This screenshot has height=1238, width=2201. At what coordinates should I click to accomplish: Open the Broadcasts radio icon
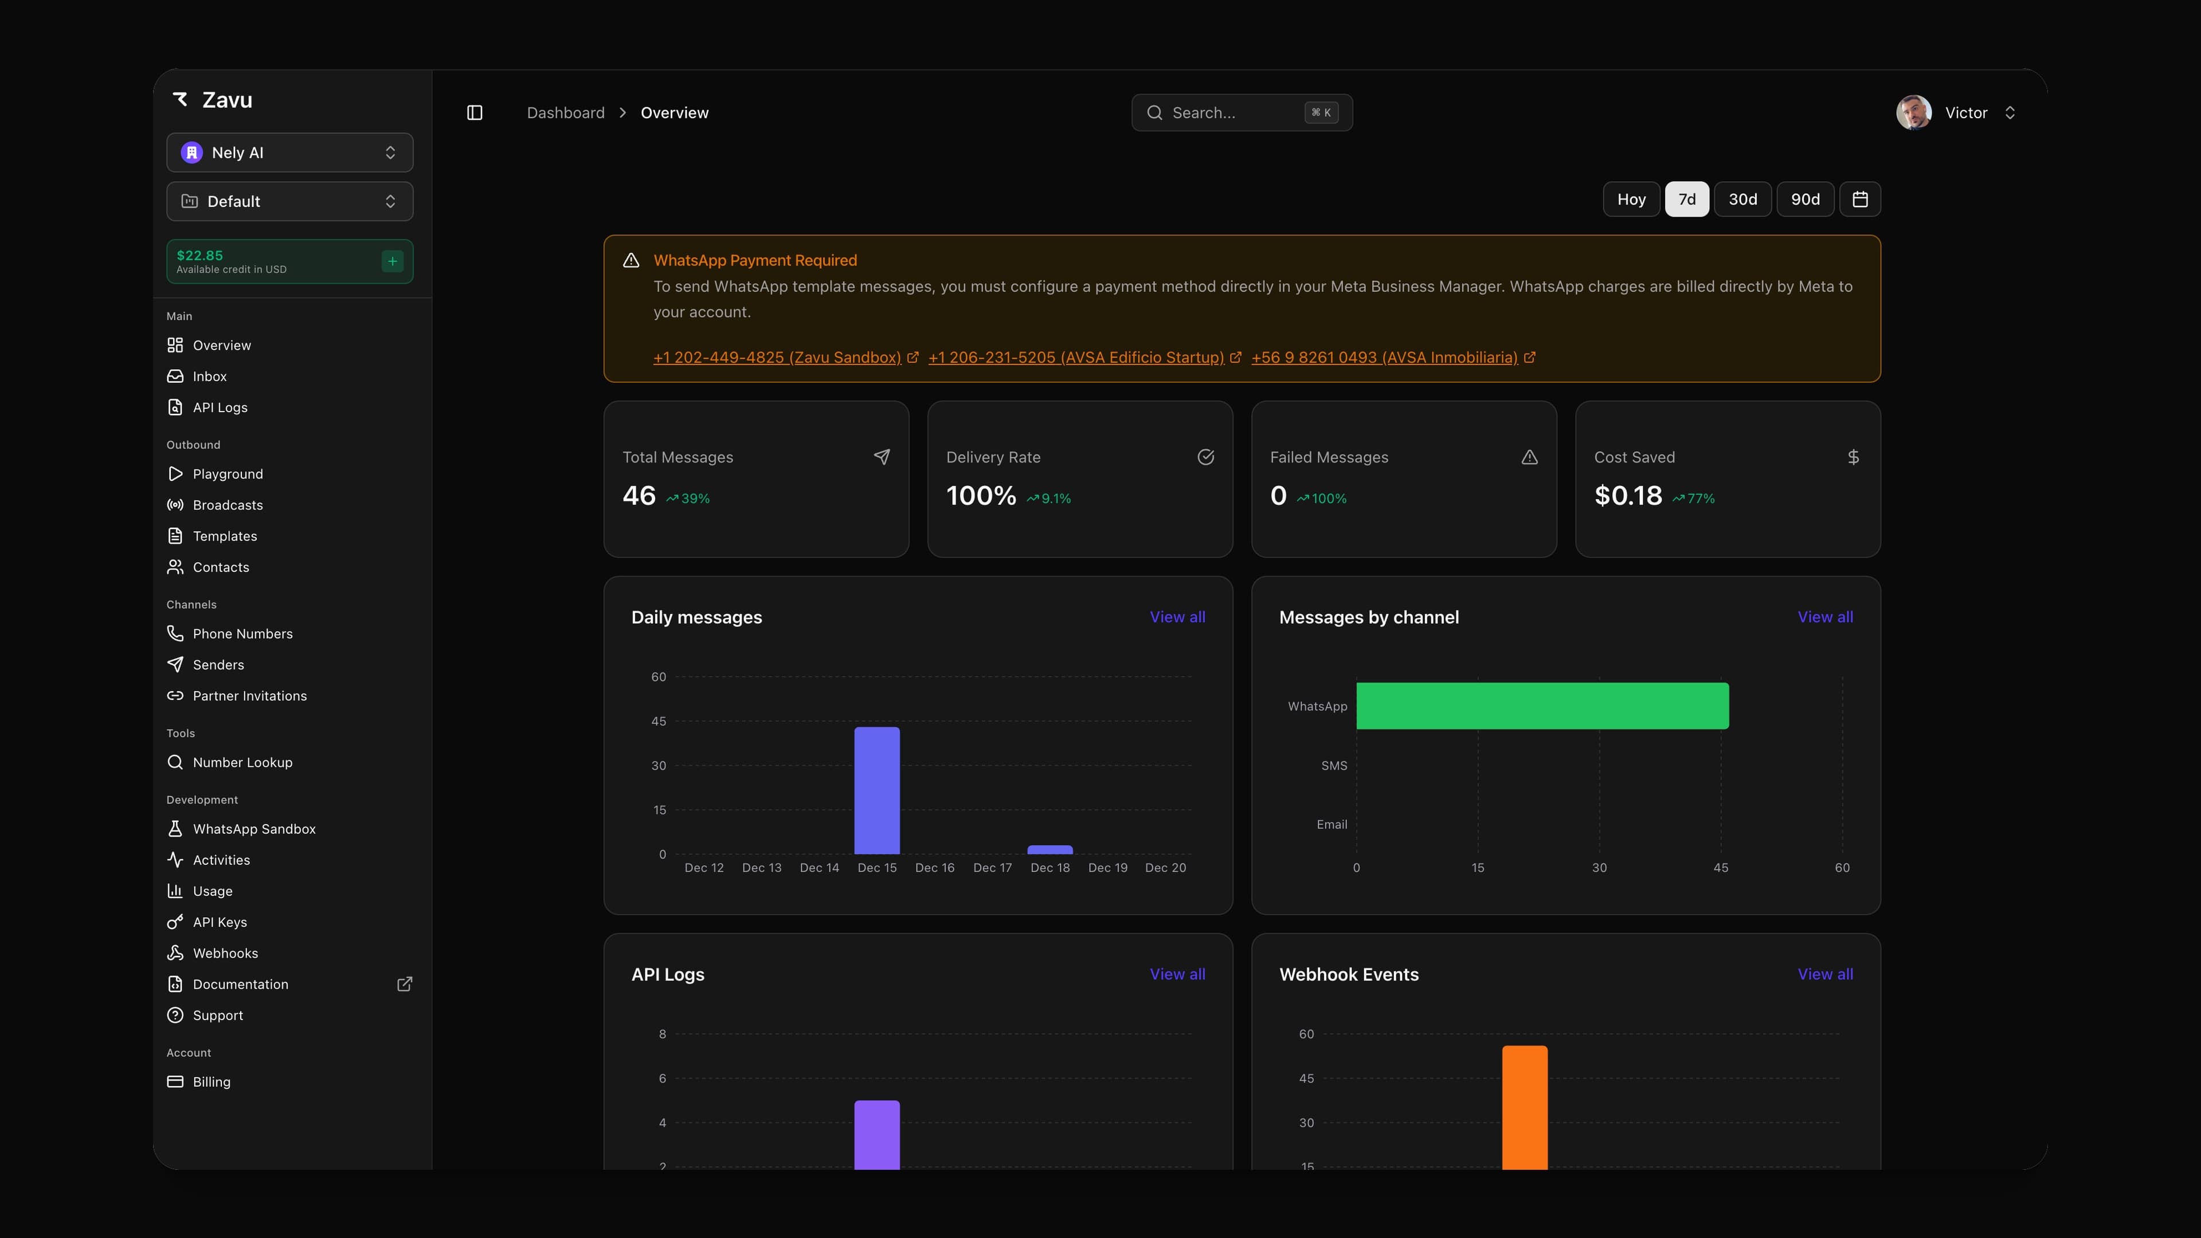[175, 505]
